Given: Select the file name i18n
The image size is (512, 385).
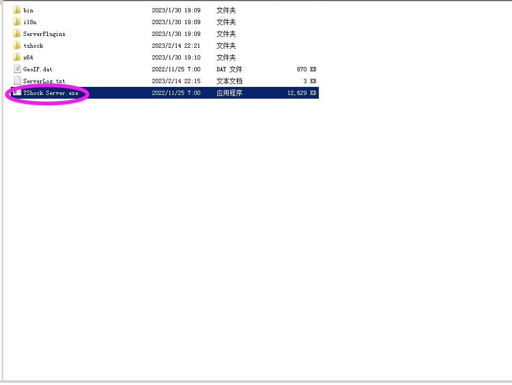Looking at the screenshot, I should [x=30, y=22].
